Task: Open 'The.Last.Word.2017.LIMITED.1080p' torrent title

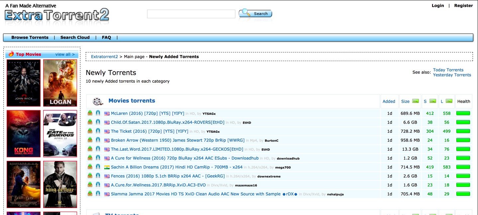Action: 177,149
